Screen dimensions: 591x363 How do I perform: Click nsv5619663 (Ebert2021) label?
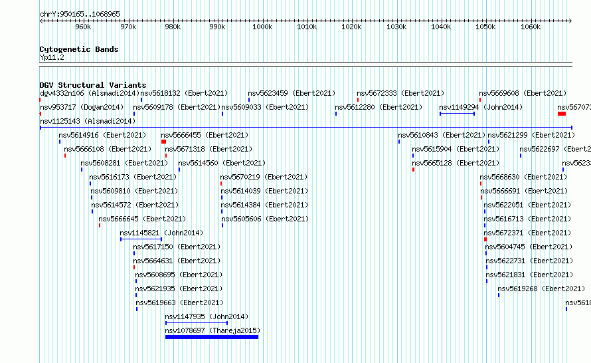coord(179,302)
